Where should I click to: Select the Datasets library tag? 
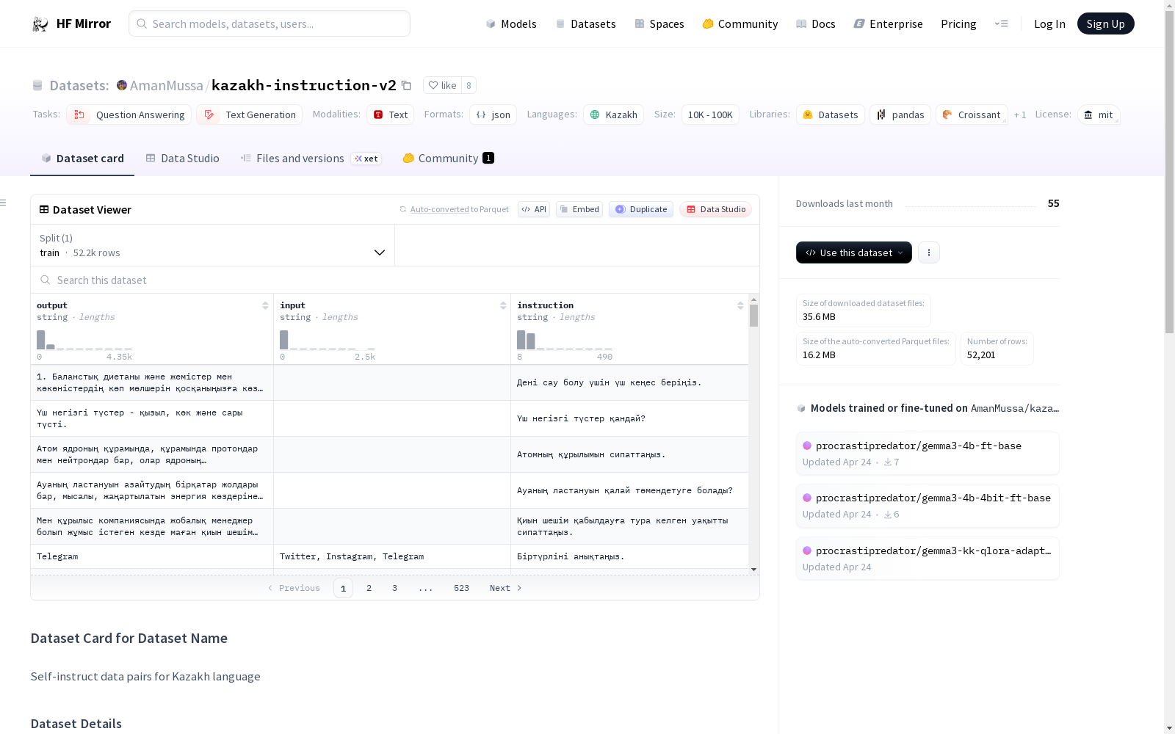[x=830, y=115]
